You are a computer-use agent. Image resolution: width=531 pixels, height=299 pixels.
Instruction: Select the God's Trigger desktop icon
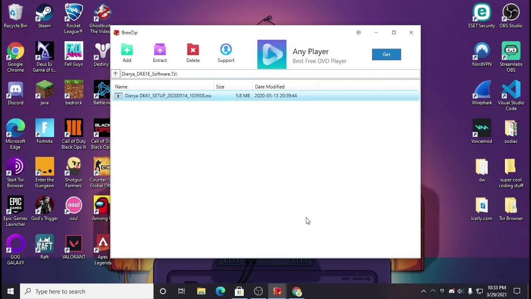click(x=44, y=208)
